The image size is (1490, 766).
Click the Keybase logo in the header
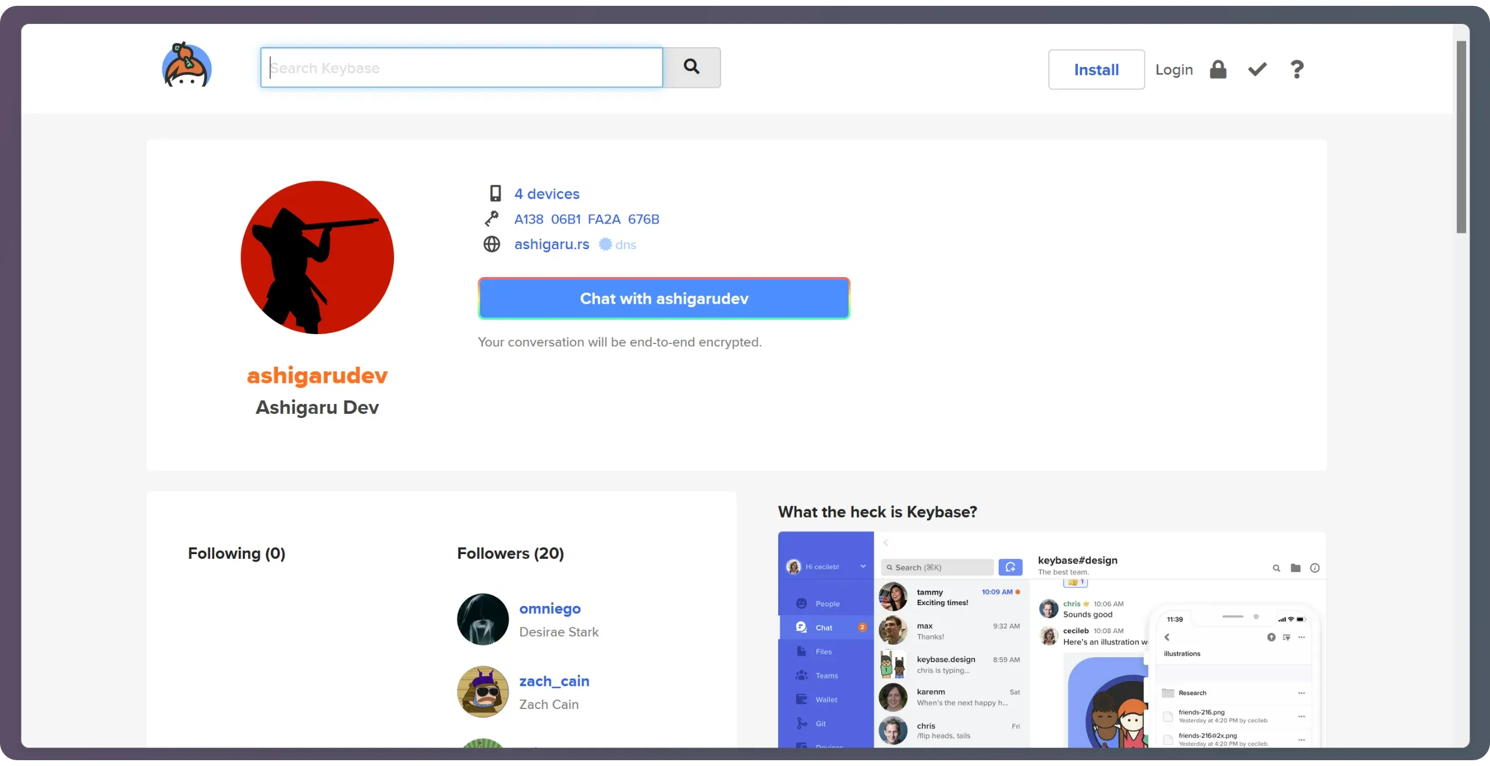pyautogui.click(x=186, y=66)
